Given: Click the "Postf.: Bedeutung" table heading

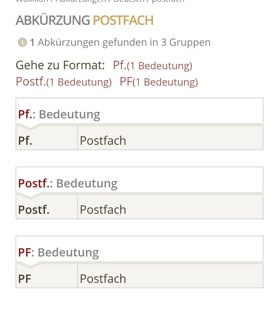Looking at the screenshot, I should coord(68,183).
